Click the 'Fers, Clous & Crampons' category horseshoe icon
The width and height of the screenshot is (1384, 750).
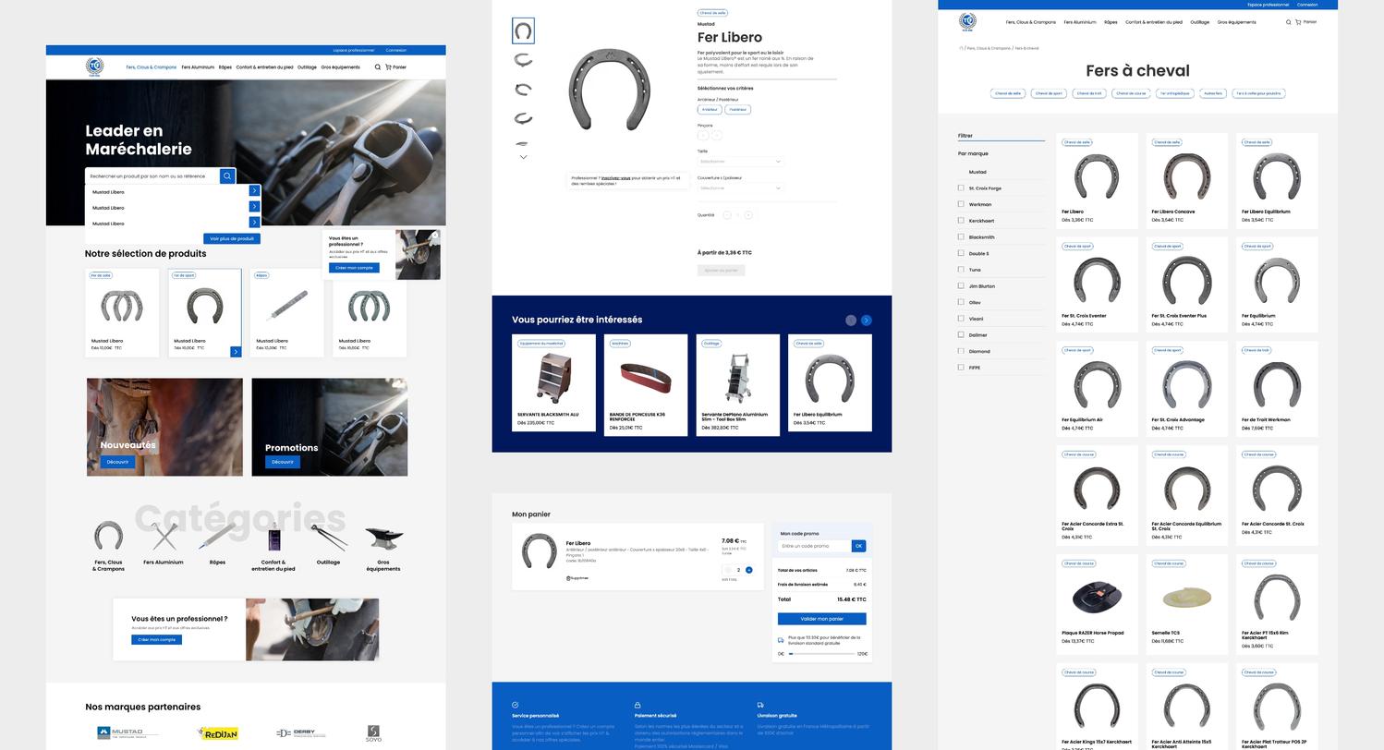point(108,536)
